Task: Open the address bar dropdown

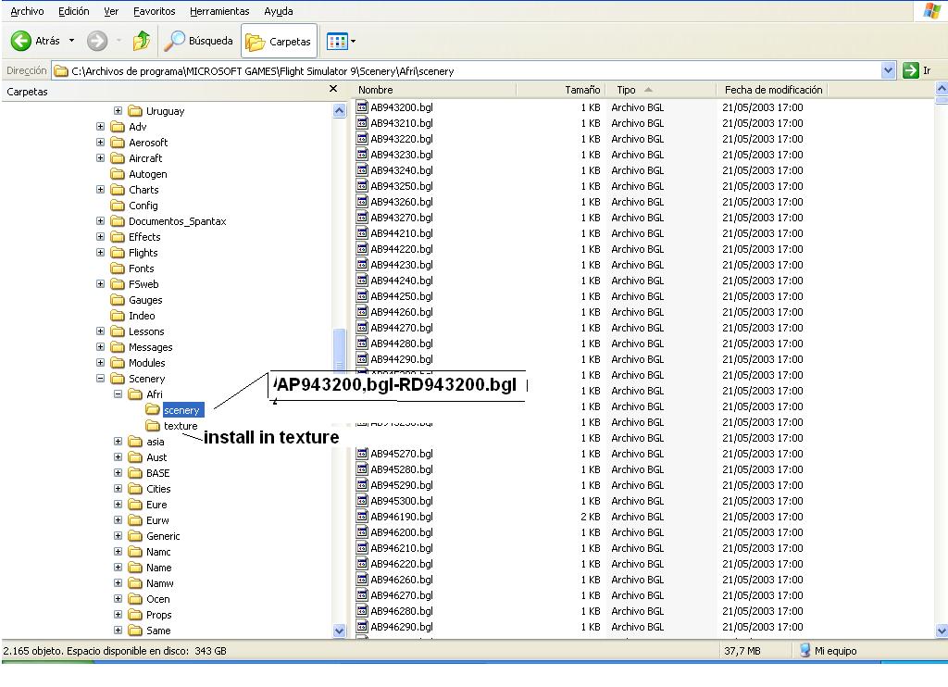Action: pos(888,70)
